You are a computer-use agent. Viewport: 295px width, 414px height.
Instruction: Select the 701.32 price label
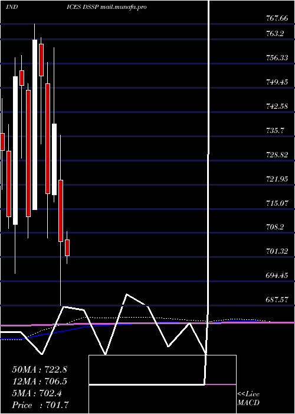point(276,251)
